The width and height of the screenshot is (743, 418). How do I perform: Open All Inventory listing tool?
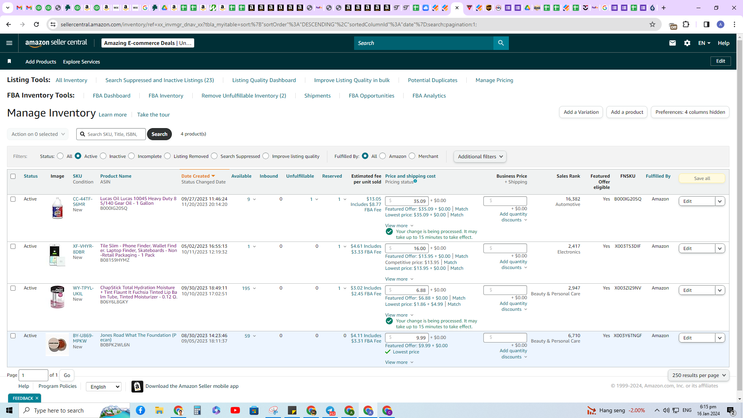pos(71,80)
